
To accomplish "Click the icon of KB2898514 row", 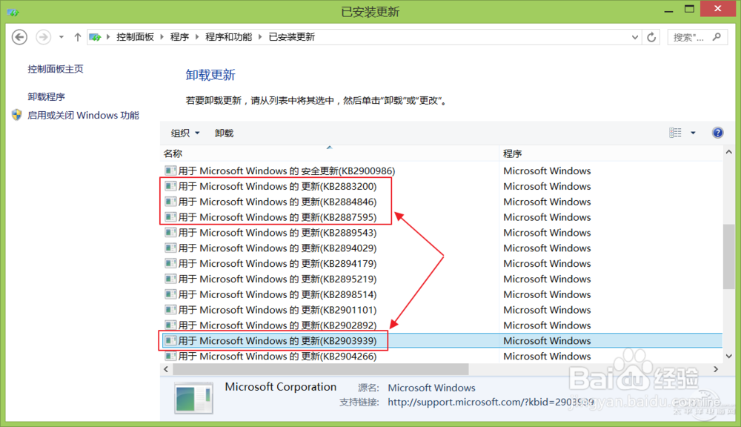I will pos(170,294).
